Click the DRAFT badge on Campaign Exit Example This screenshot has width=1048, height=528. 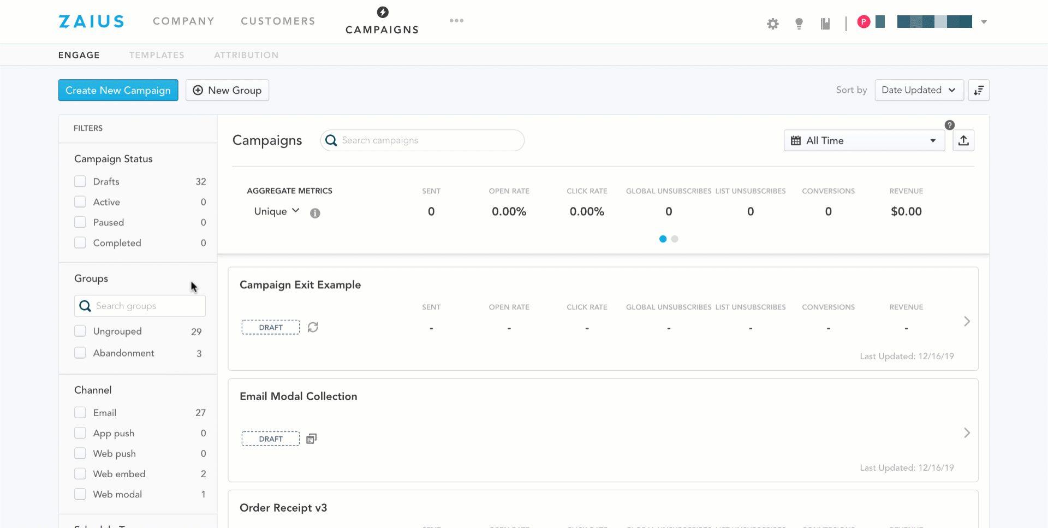[x=271, y=327]
